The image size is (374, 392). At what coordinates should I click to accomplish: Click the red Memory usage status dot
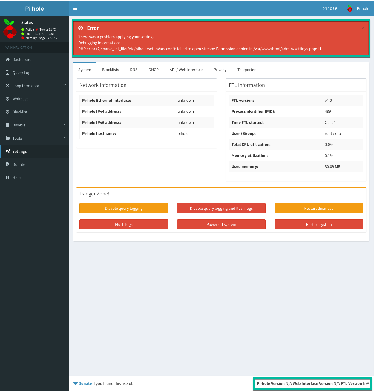coord(23,38)
